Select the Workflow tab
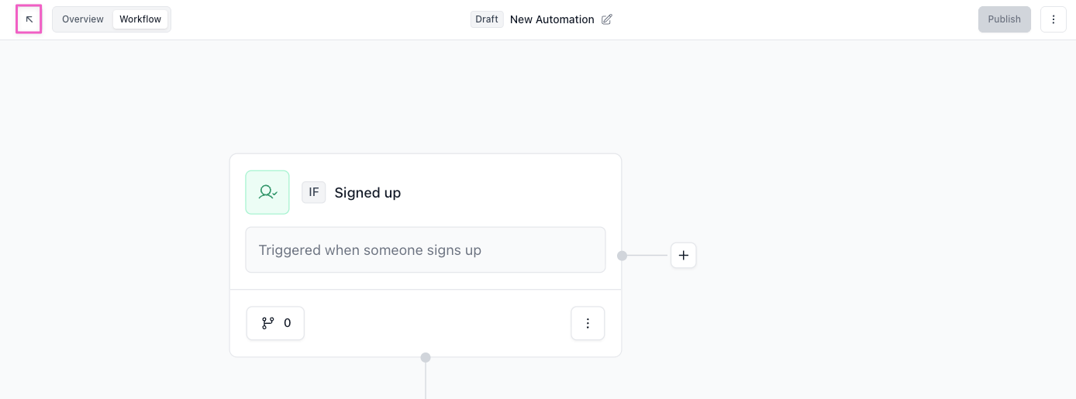The image size is (1076, 399). point(140,19)
